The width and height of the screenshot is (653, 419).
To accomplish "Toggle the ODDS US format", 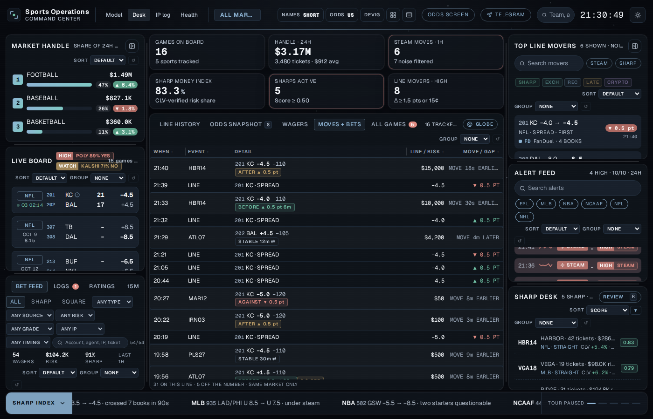I will tap(342, 15).
